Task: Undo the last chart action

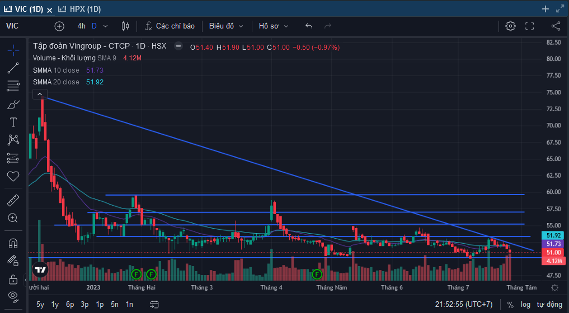Action: pos(309,26)
